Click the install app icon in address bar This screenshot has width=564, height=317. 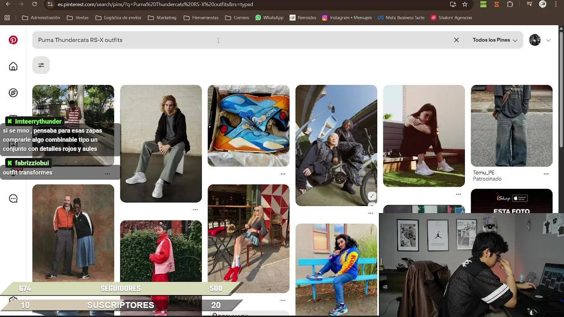(x=453, y=4)
